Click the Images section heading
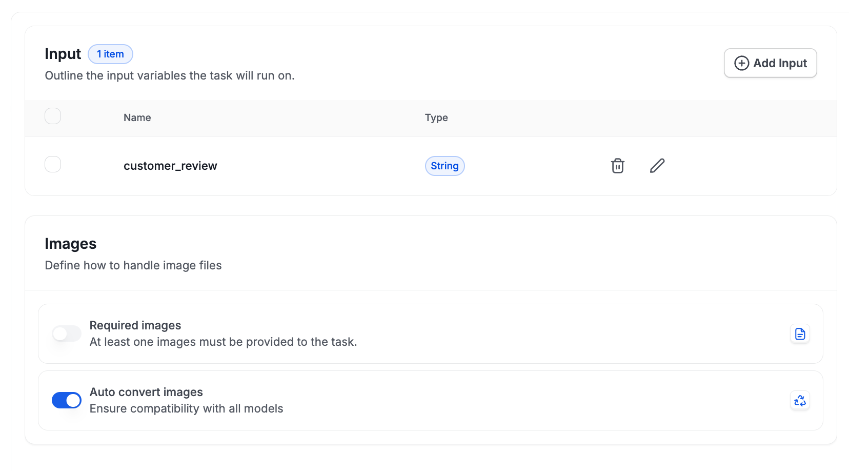Screen dimensions: 849x471 click(x=70, y=244)
